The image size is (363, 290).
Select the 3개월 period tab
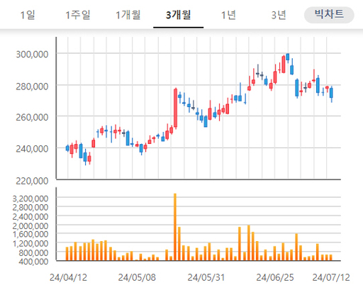(x=178, y=15)
